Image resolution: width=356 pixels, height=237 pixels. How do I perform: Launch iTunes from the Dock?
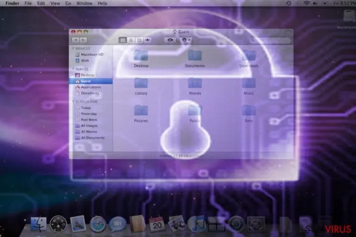pos(197,224)
